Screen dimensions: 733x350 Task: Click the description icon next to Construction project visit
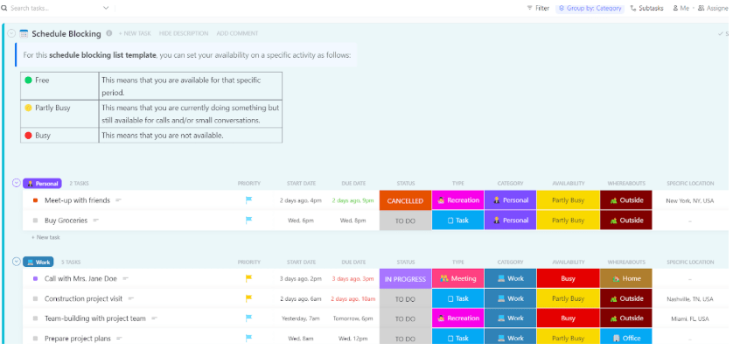tap(129, 298)
